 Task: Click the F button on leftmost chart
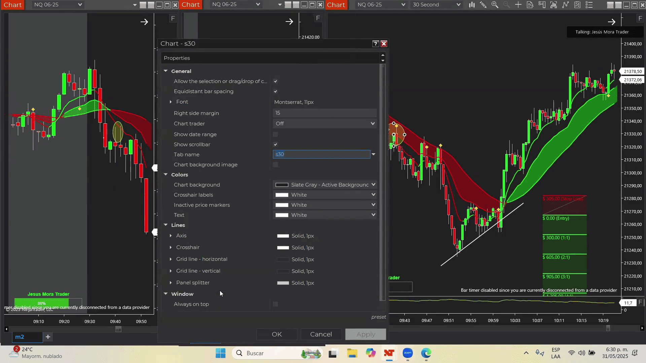point(173,18)
